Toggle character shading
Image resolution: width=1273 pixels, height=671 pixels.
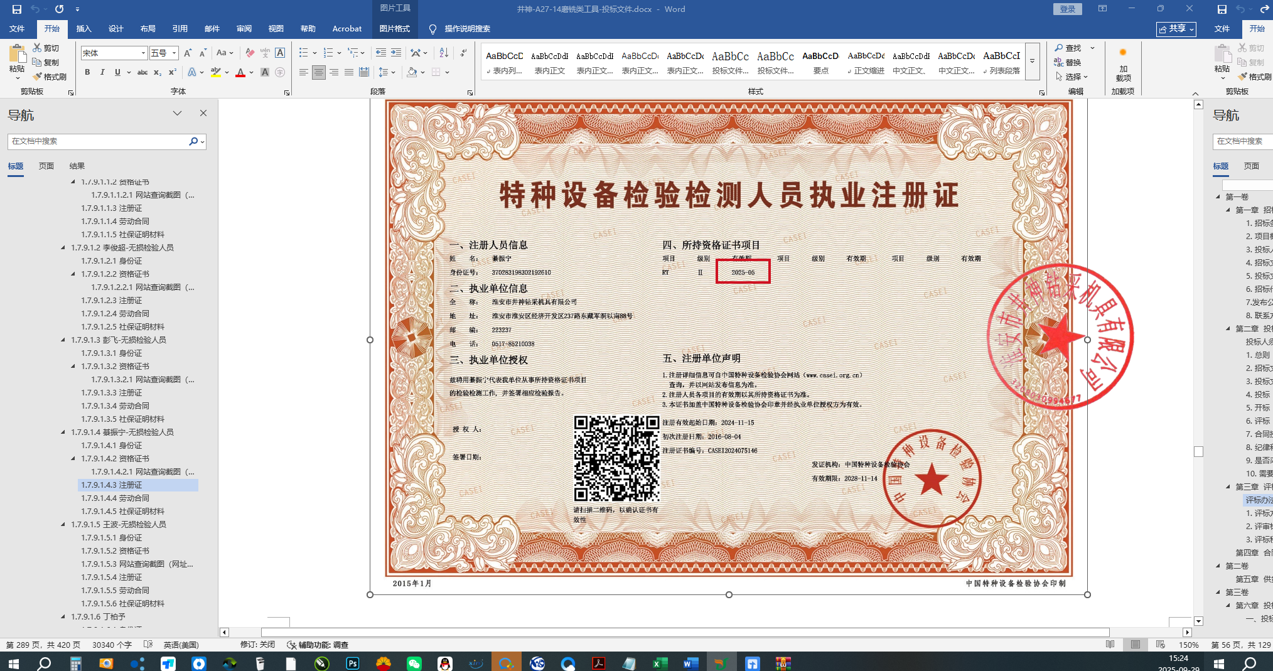(265, 72)
